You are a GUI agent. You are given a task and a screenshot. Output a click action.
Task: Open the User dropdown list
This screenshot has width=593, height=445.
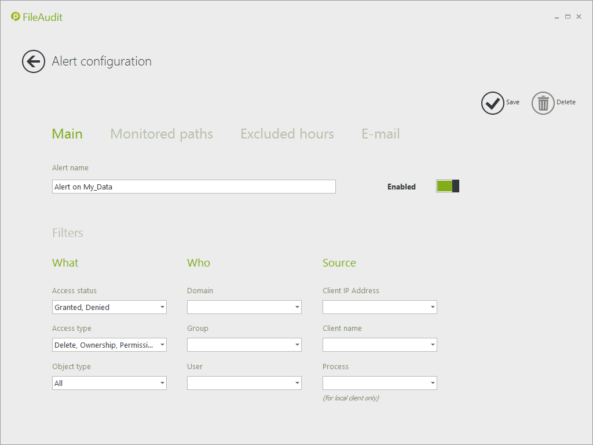point(297,383)
